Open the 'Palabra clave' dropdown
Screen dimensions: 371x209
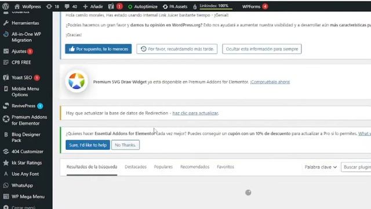(x=321, y=167)
